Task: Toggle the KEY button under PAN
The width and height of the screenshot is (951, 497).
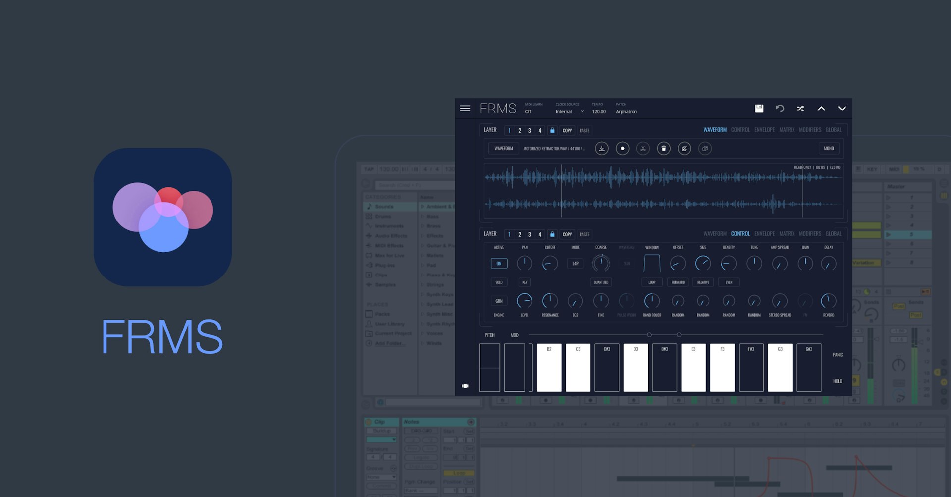Action: pyautogui.click(x=525, y=282)
